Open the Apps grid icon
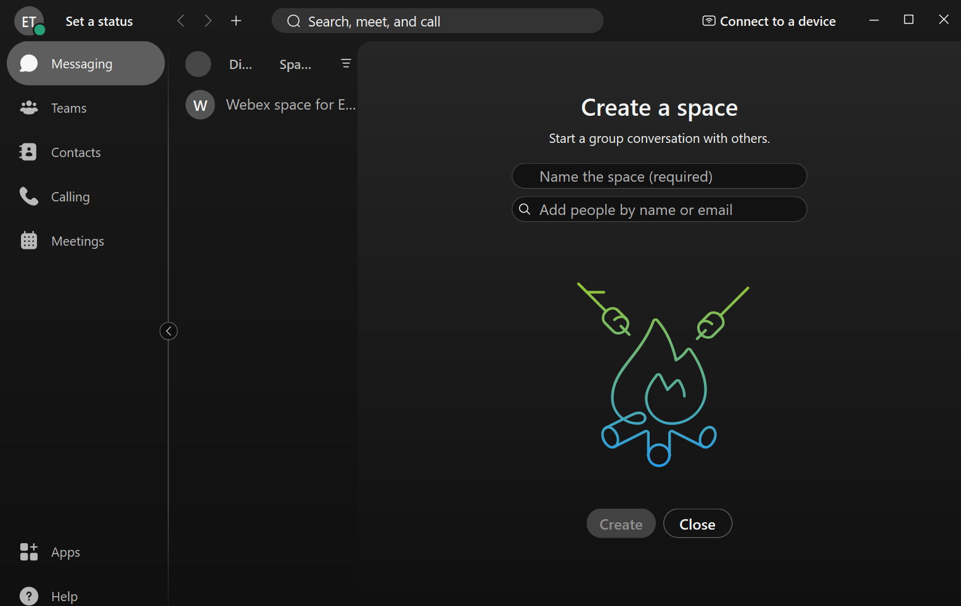The image size is (961, 606). [x=28, y=552]
